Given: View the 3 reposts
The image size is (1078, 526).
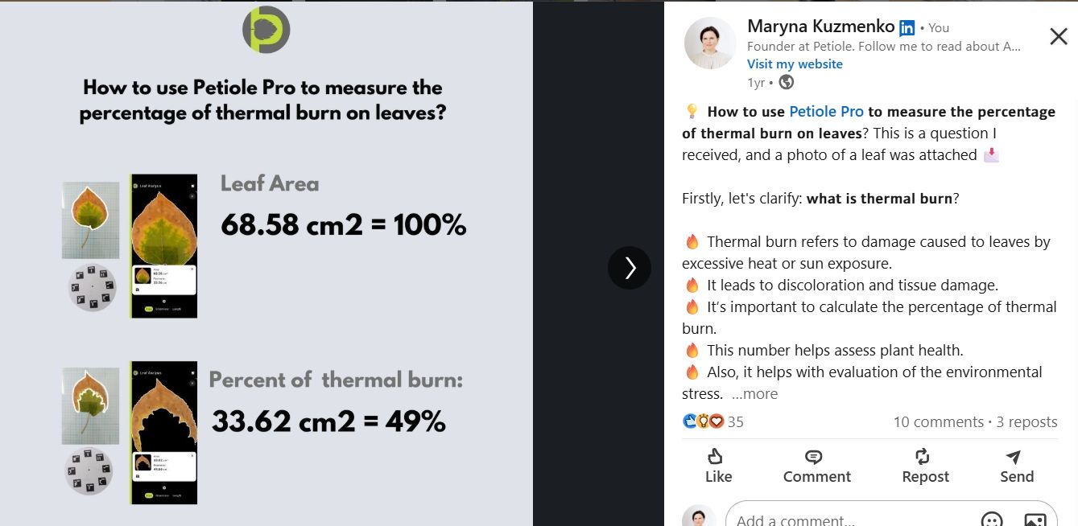Looking at the screenshot, I should 1026,421.
